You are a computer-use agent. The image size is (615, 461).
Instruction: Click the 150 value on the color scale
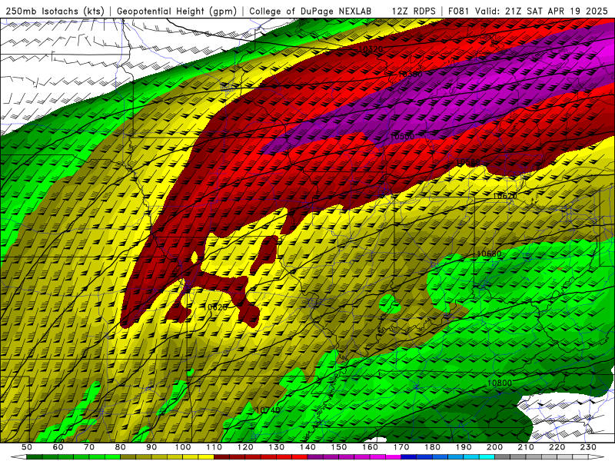[x=339, y=447]
